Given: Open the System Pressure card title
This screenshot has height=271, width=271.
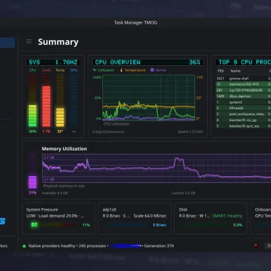Looking at the screenshot, I should [42, 209].
